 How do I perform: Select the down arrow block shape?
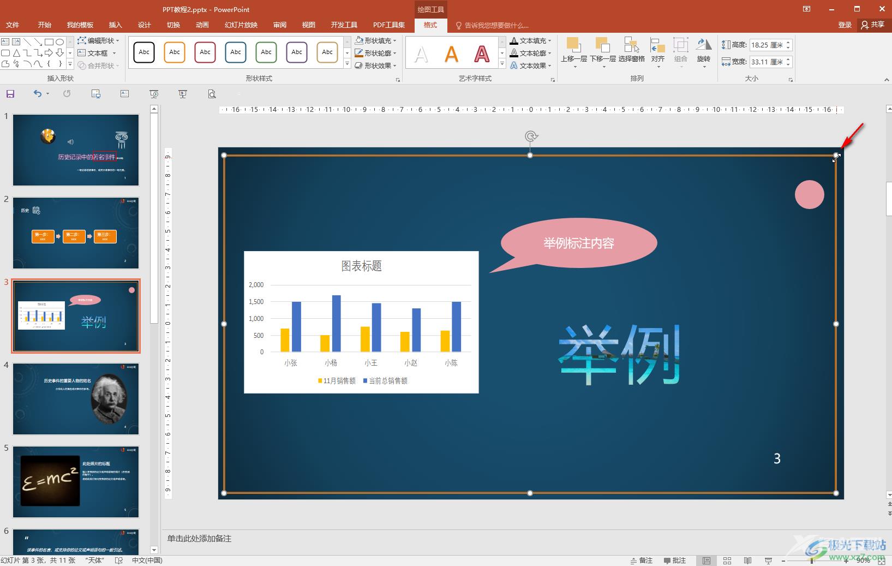[x=60, y=53]
